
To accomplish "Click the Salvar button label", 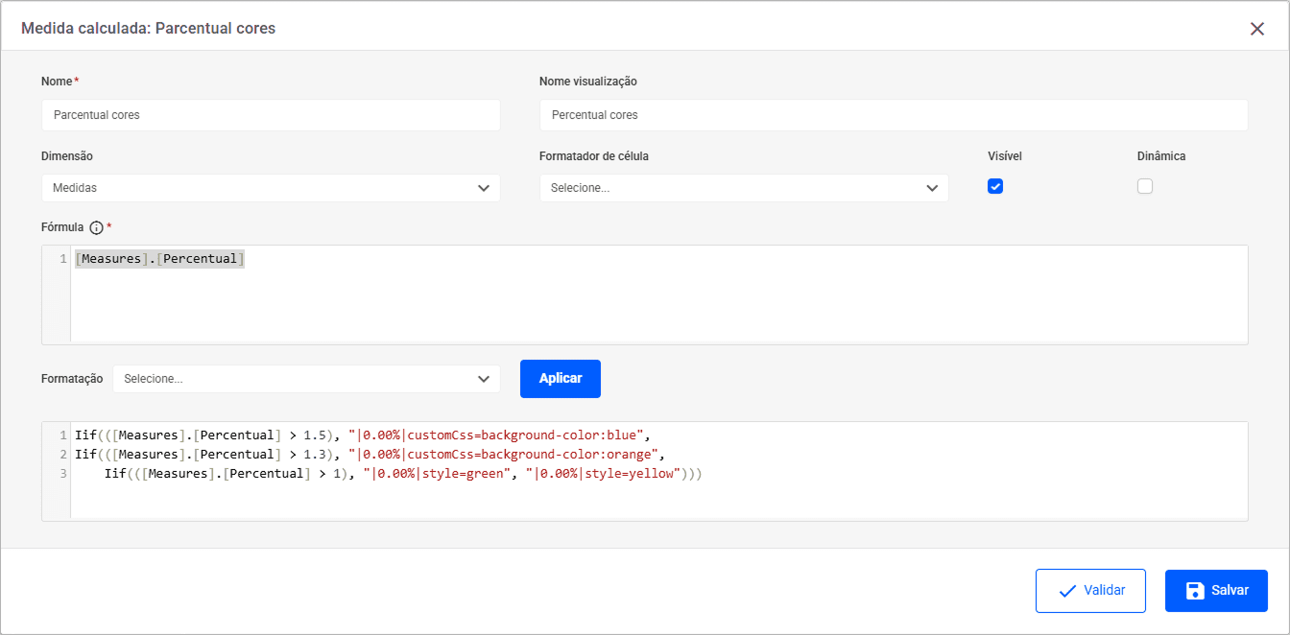I will [x=1230, y=591].
